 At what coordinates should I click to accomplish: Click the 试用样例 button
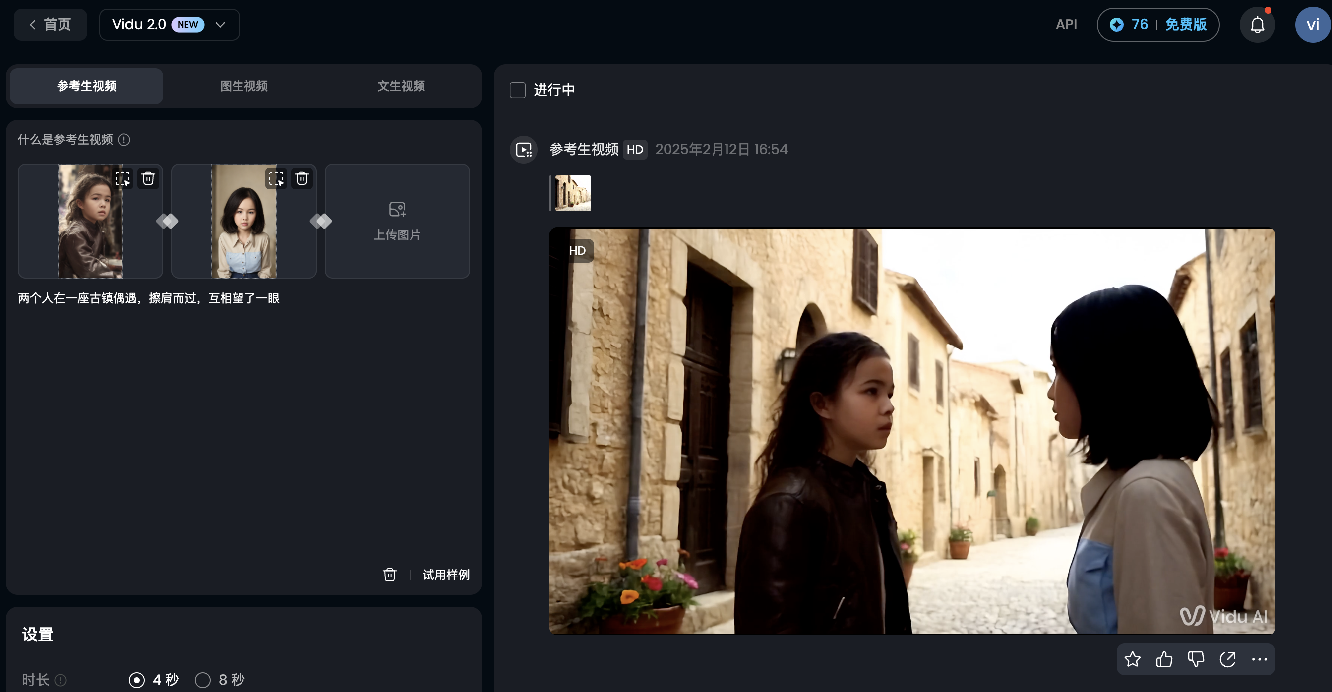tap(446, 575)
